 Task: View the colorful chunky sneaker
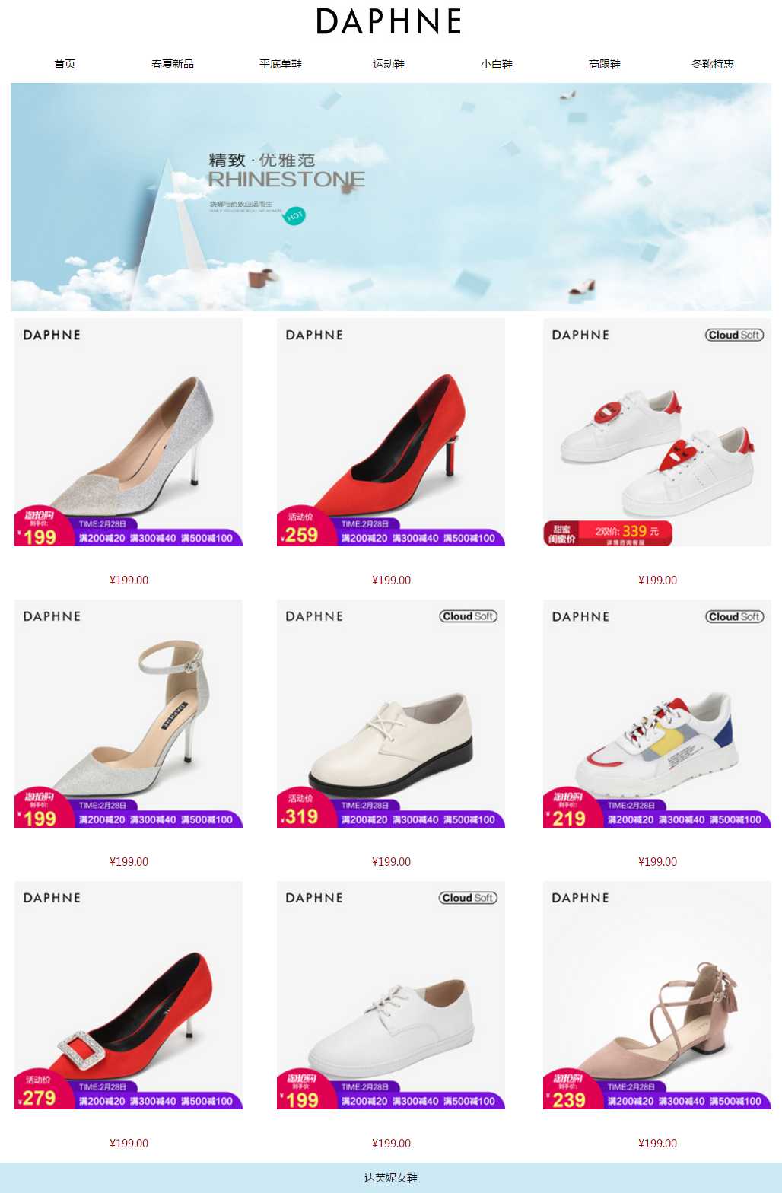click(657, 714)
